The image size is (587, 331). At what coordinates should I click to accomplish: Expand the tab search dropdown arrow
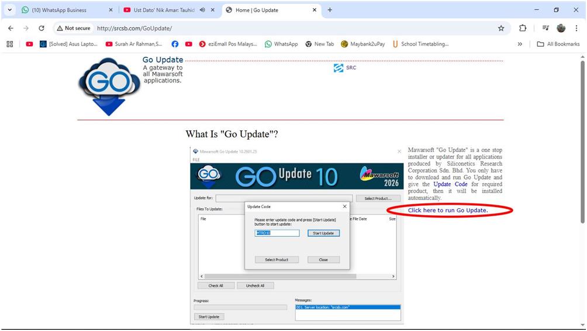coord(9,10)
